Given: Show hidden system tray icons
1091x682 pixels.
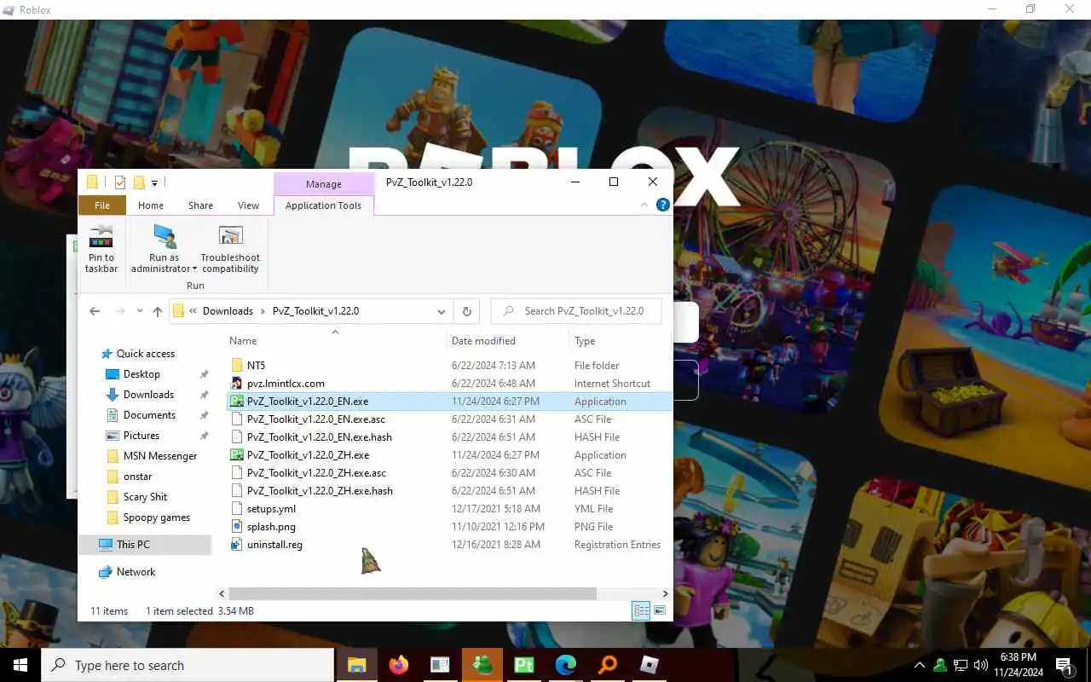Looking at the screenshot, I should coord(919,665).
